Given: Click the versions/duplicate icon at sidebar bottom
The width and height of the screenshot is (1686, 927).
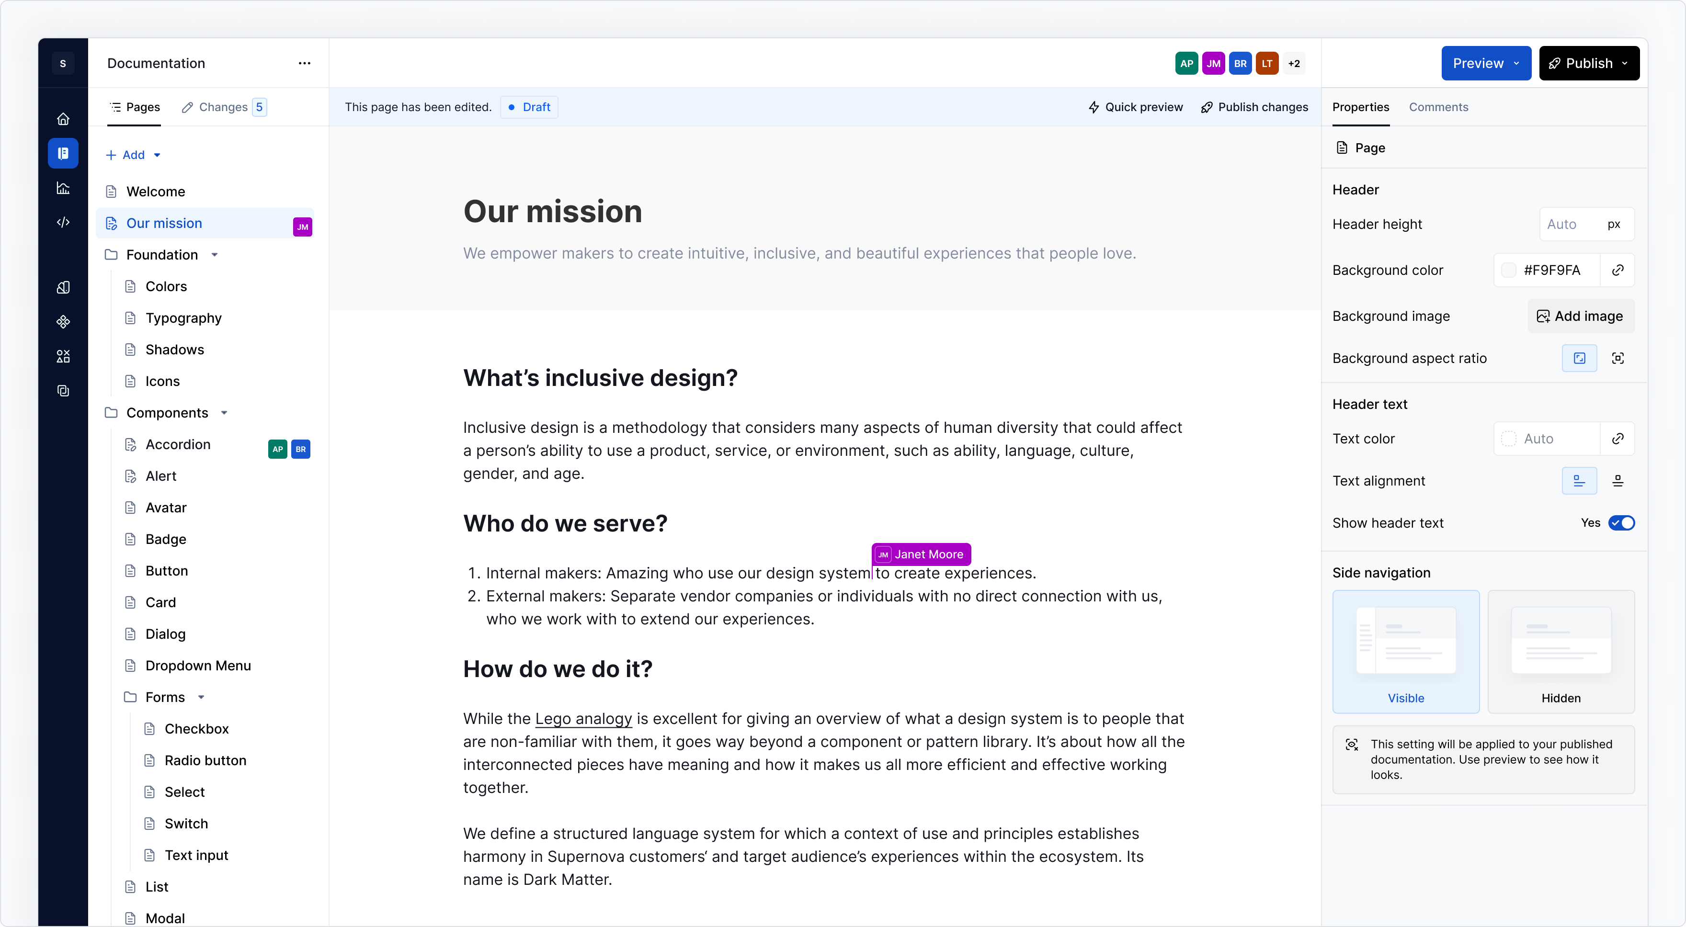Looking at the screenshot, I should coord(63,391).
